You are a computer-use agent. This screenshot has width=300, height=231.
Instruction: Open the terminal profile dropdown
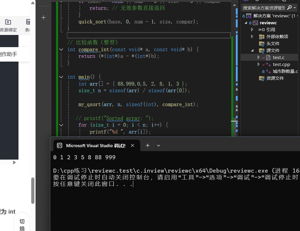[x=158, y=146]
